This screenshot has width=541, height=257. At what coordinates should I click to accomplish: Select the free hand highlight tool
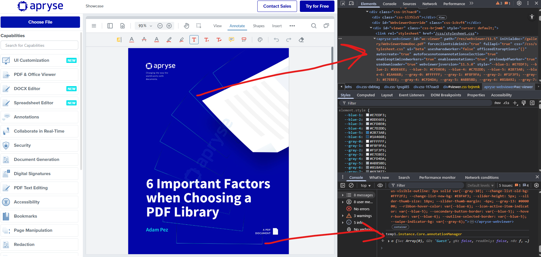(x=182, y=40)
